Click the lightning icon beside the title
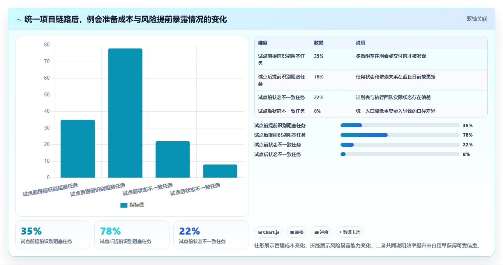 [18, 20]
